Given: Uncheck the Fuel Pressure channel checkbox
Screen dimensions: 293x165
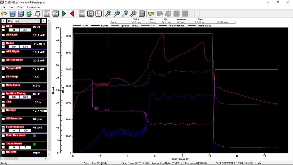Looking at the screenshot, I should (x=3, y=127).
